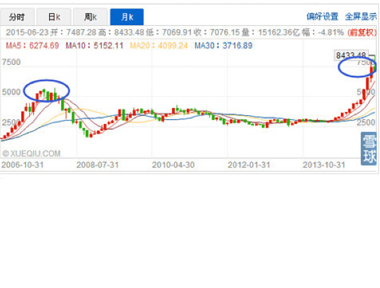Viewport: 380px width, 288px height.
Task: Click 全屏显示 fullscreen link
Action: [361, 17]
